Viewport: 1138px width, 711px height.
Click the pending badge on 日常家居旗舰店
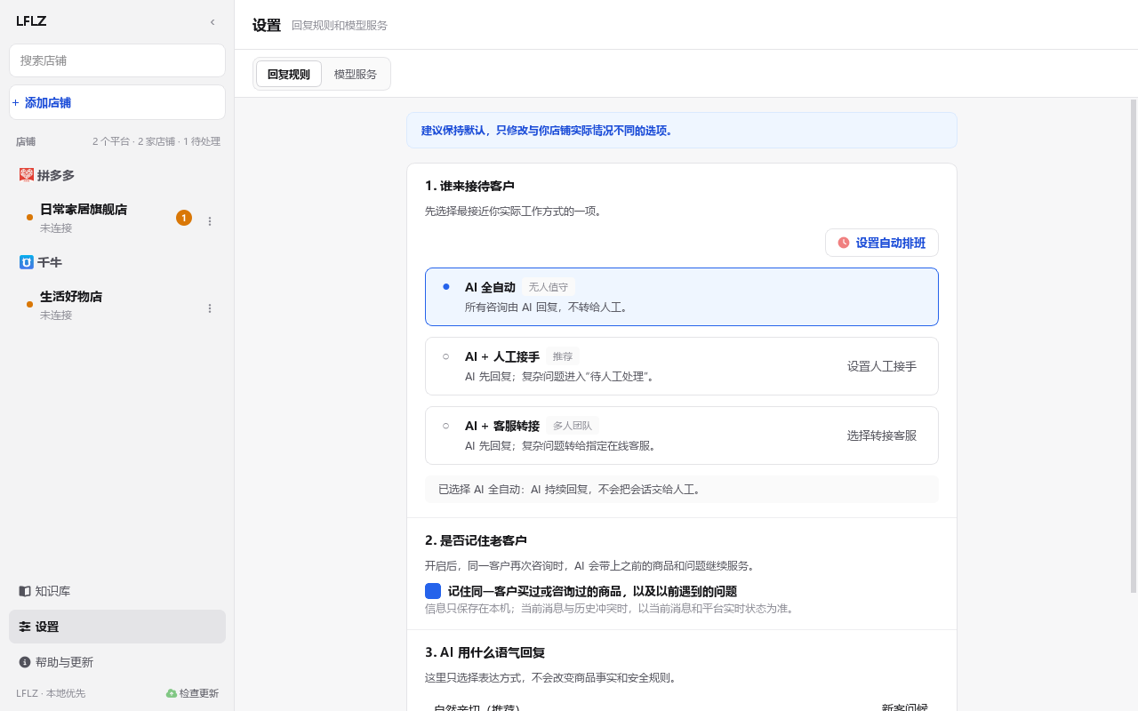[x=184, y=218]
